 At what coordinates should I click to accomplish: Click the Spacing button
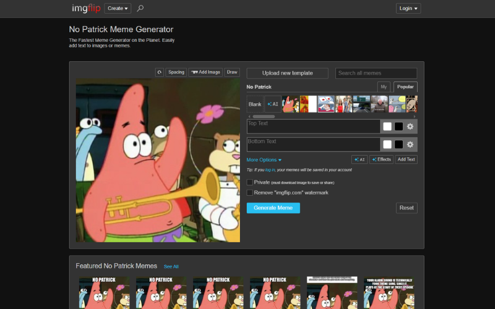176,72
